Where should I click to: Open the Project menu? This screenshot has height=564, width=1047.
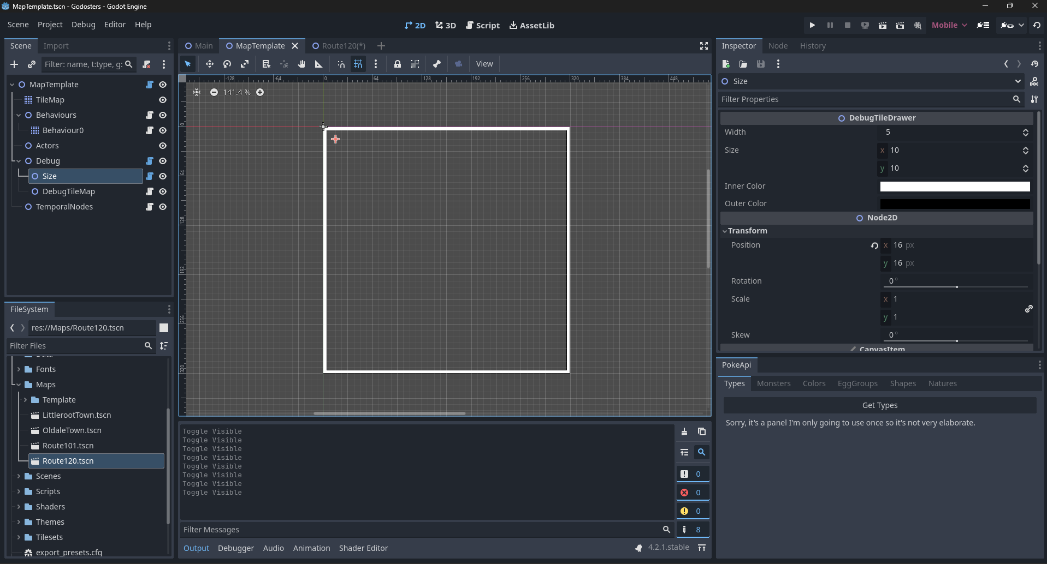click(x=50, y=25)
